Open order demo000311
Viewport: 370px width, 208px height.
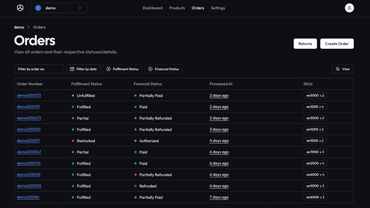(x=28, y=141)
